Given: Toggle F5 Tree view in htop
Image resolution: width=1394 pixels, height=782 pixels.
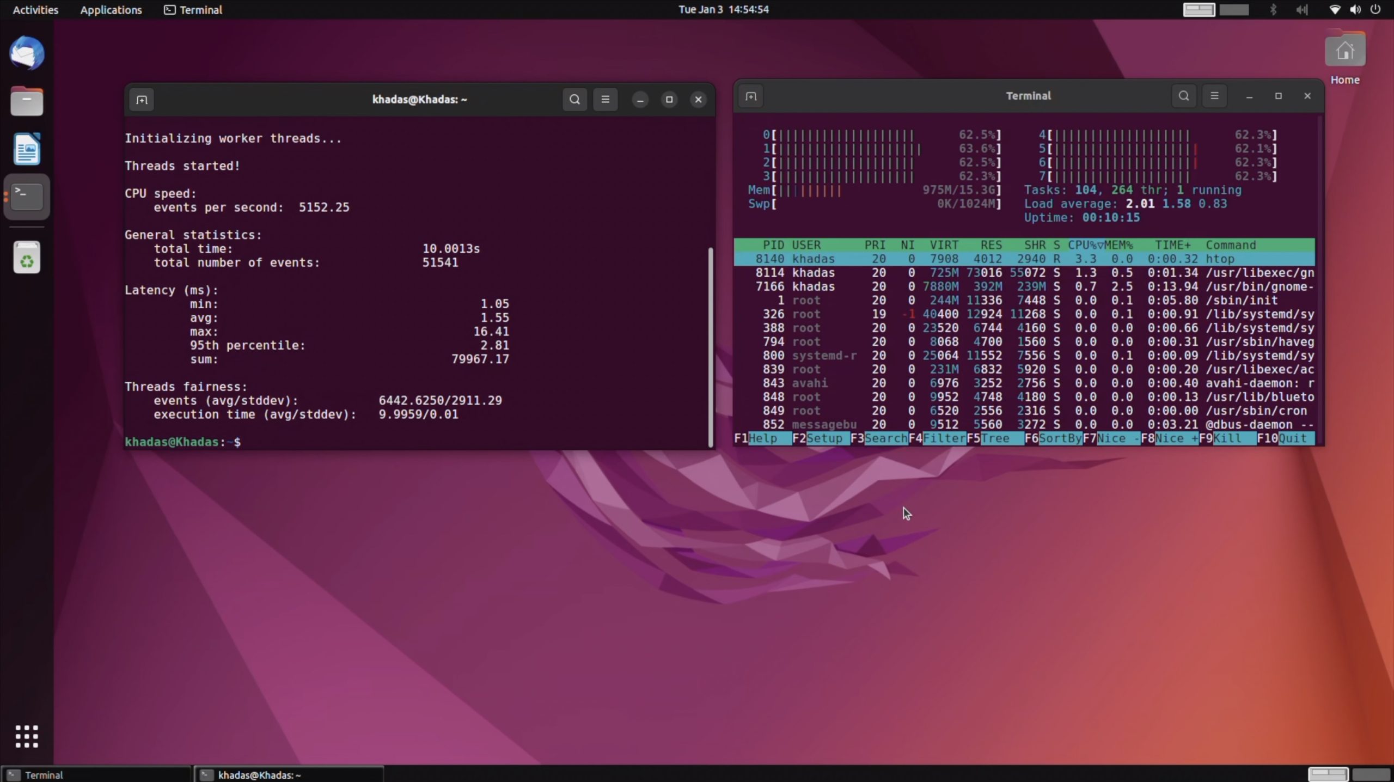Looking at the screenshot, I should [x=994, y=438].
